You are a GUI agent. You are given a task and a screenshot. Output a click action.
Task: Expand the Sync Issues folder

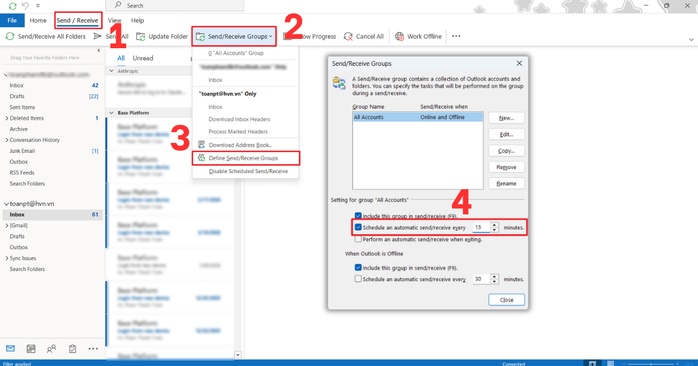tap(6, 258)
